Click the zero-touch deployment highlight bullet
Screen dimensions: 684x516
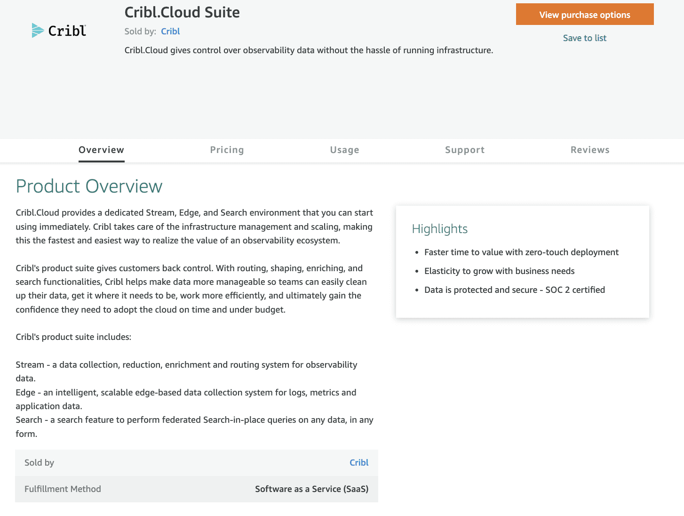click(521, 252)
